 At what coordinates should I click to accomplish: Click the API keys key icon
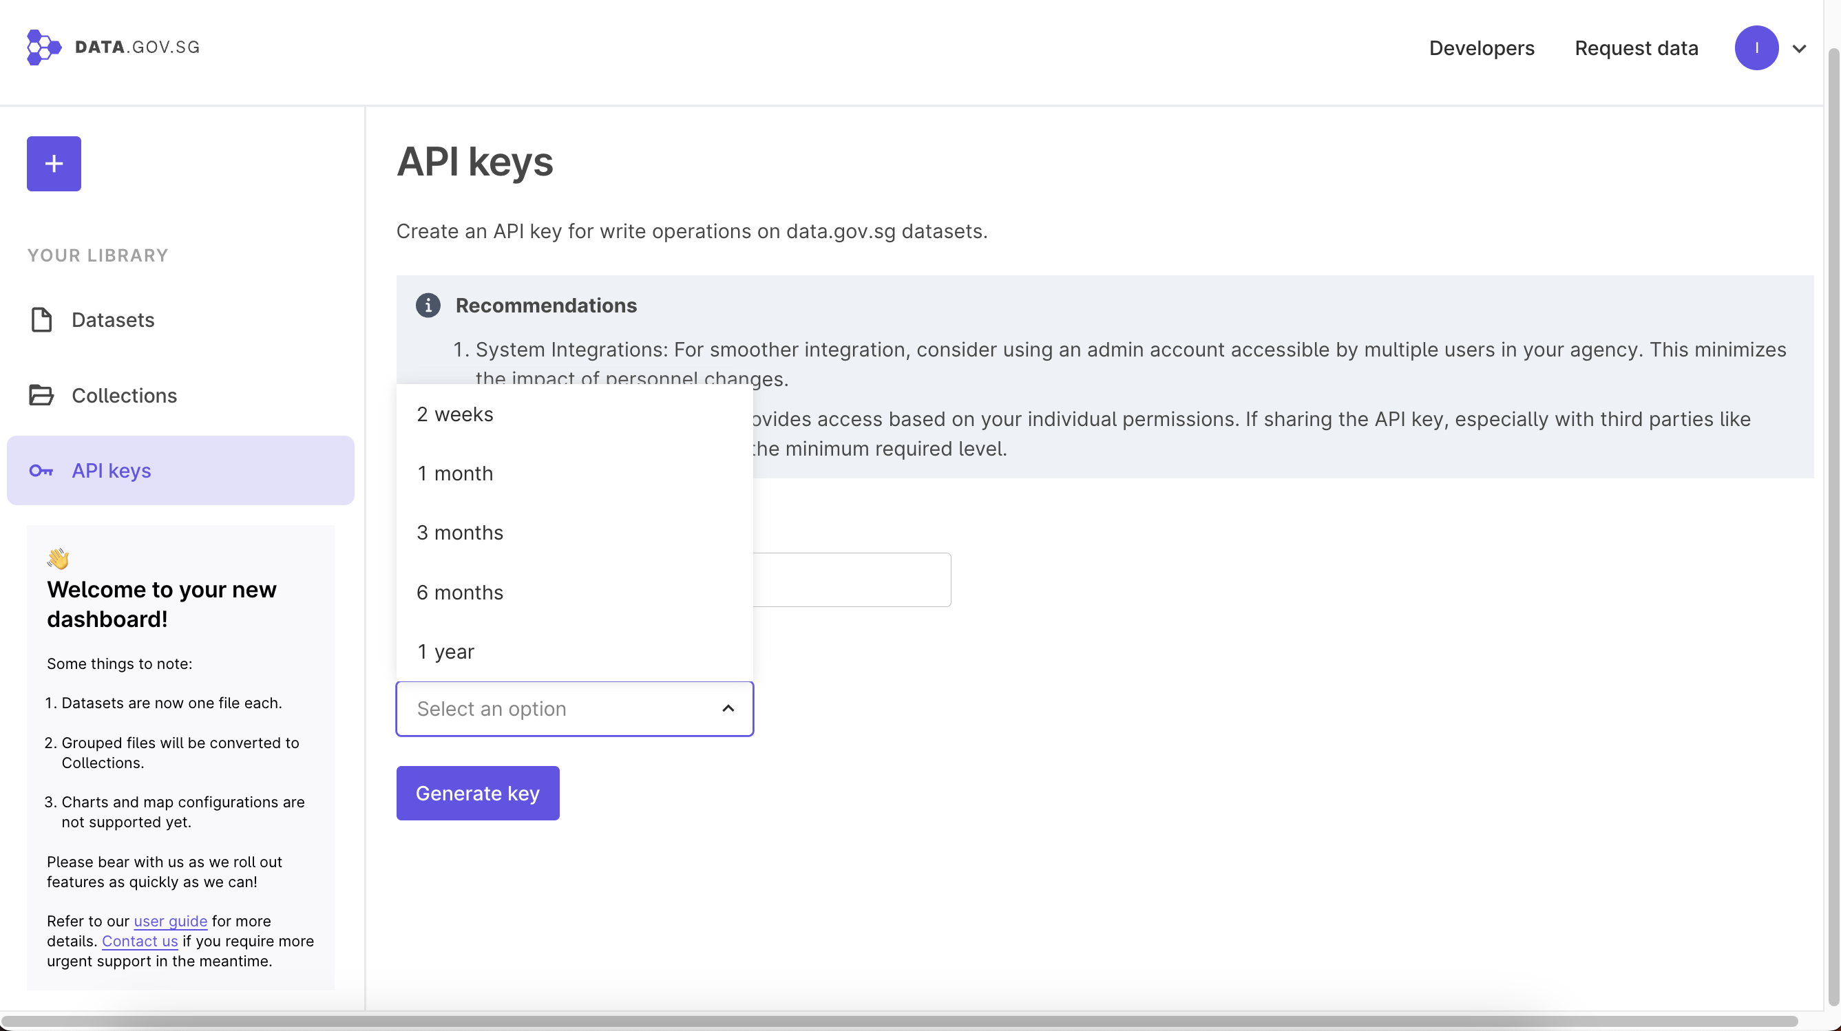(41, 471)
